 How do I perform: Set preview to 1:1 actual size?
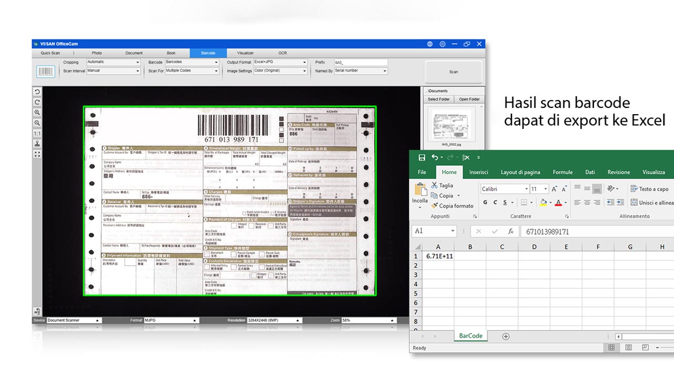tap(37, 133)
